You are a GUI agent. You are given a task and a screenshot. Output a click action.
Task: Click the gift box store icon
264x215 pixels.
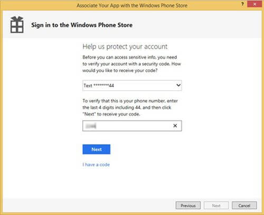pos(17,24)
